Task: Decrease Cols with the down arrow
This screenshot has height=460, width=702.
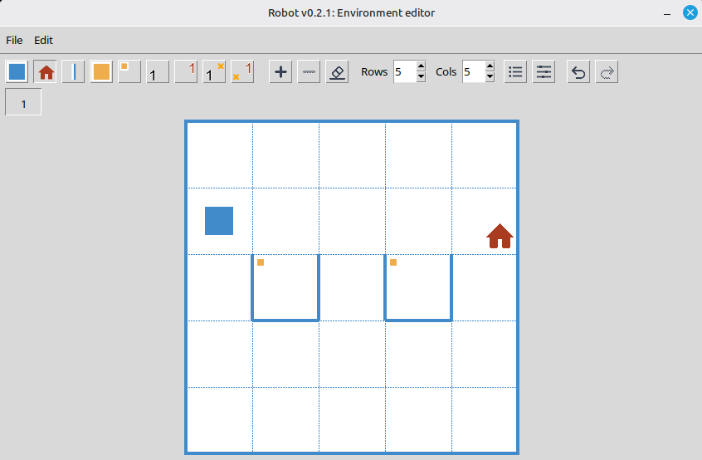Action: click(490, 77)
